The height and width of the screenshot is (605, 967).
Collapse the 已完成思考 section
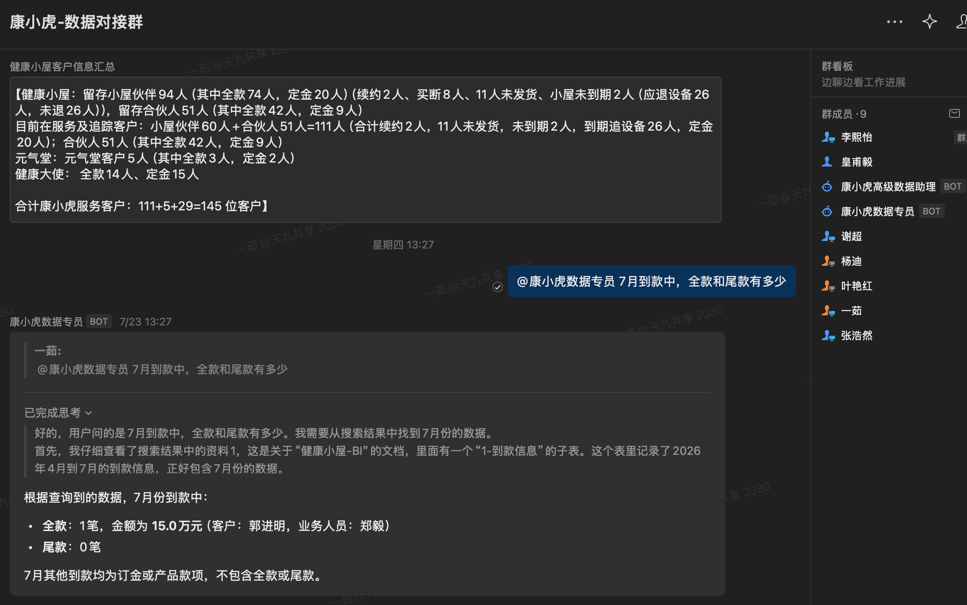coord(58,413)
